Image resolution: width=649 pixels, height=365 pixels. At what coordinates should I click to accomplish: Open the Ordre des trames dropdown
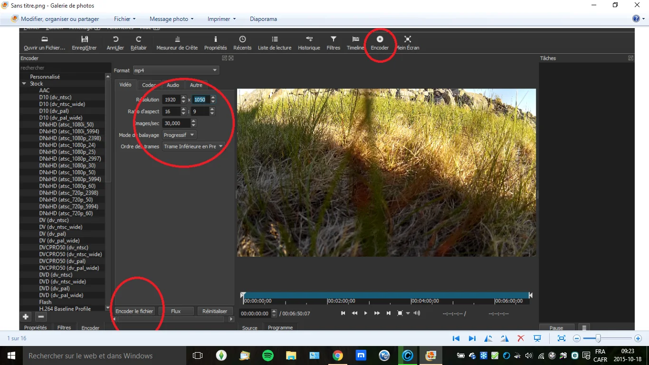[193, 146]
